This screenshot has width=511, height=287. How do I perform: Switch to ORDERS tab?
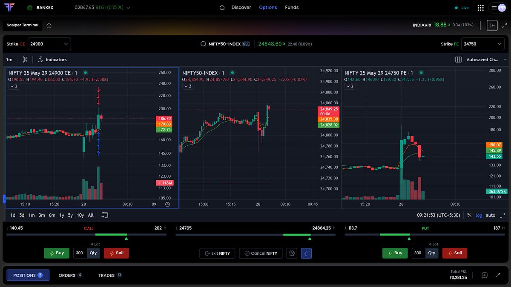click(x=70, y=275)
